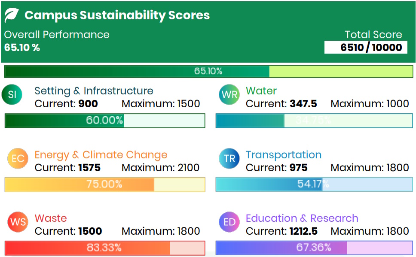
Task: Select the Transportation category title
Action: [x=283, y=155]
